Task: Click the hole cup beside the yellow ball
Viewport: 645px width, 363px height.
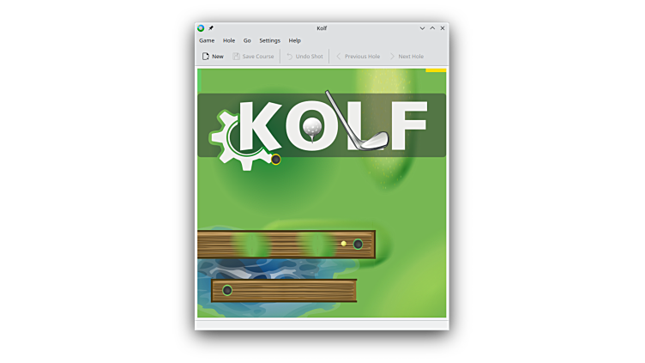Action: tap(358, 245)
